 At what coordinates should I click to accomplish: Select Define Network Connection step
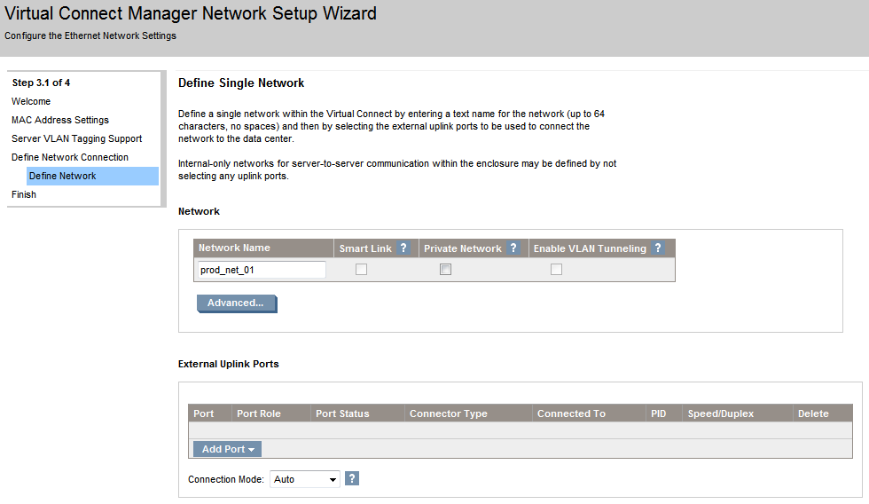click(x=69, y=157)
